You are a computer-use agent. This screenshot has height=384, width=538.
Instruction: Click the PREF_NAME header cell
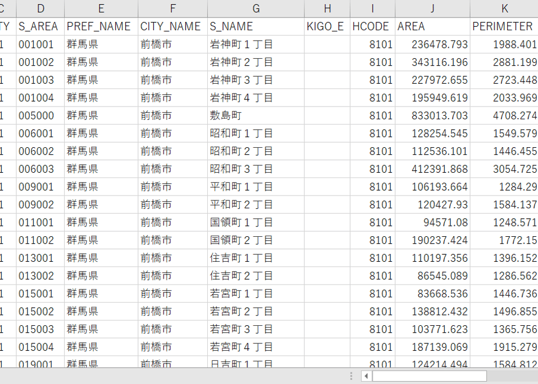pos(101,26)
